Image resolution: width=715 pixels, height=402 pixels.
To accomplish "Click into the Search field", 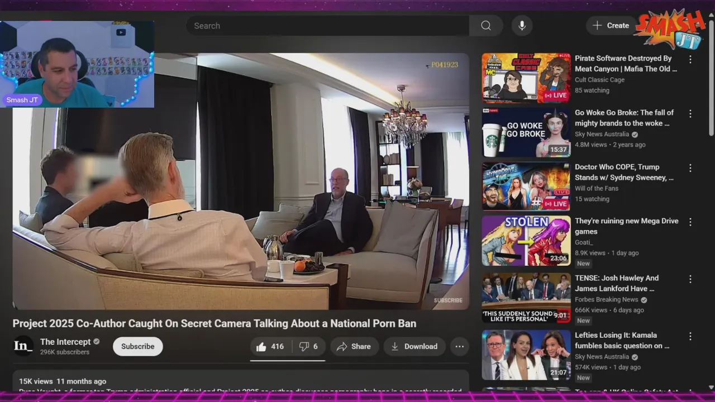I will point(327,26).
